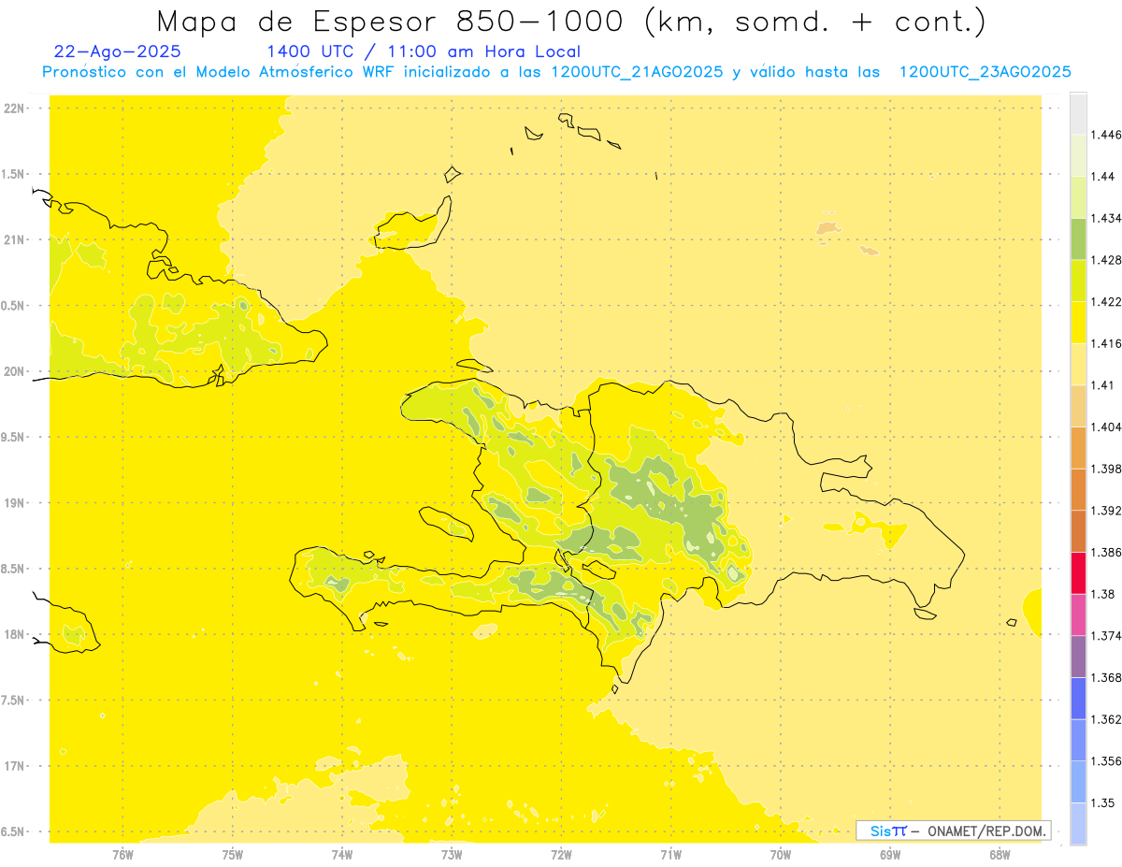The image size is (1122, 867).
Task: Click the 70W longitude axis label
Action: [781, 854]
